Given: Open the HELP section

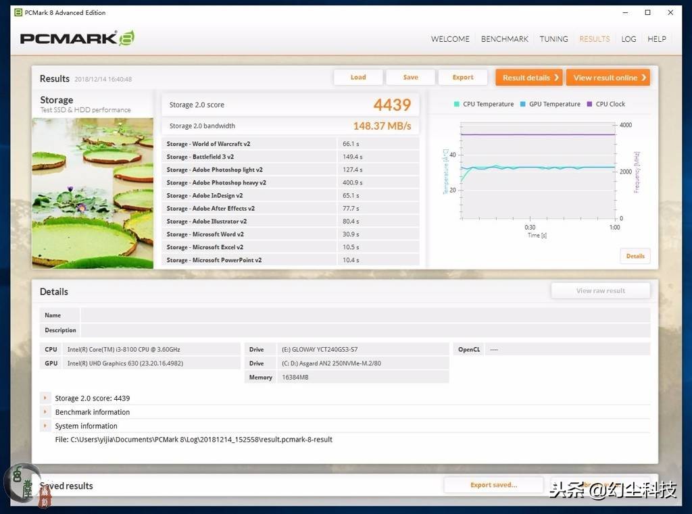Looking at the screenshot, I should click(x=656, y=39).
